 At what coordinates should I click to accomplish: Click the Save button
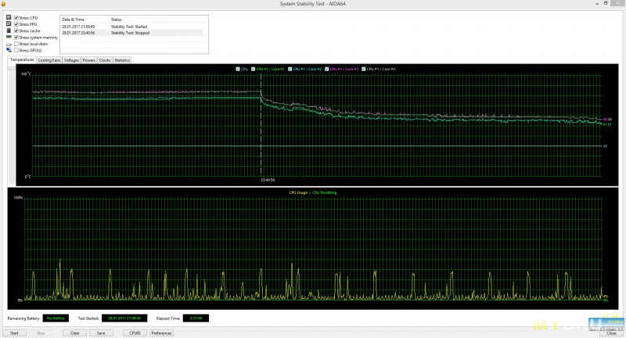point(101,333)
